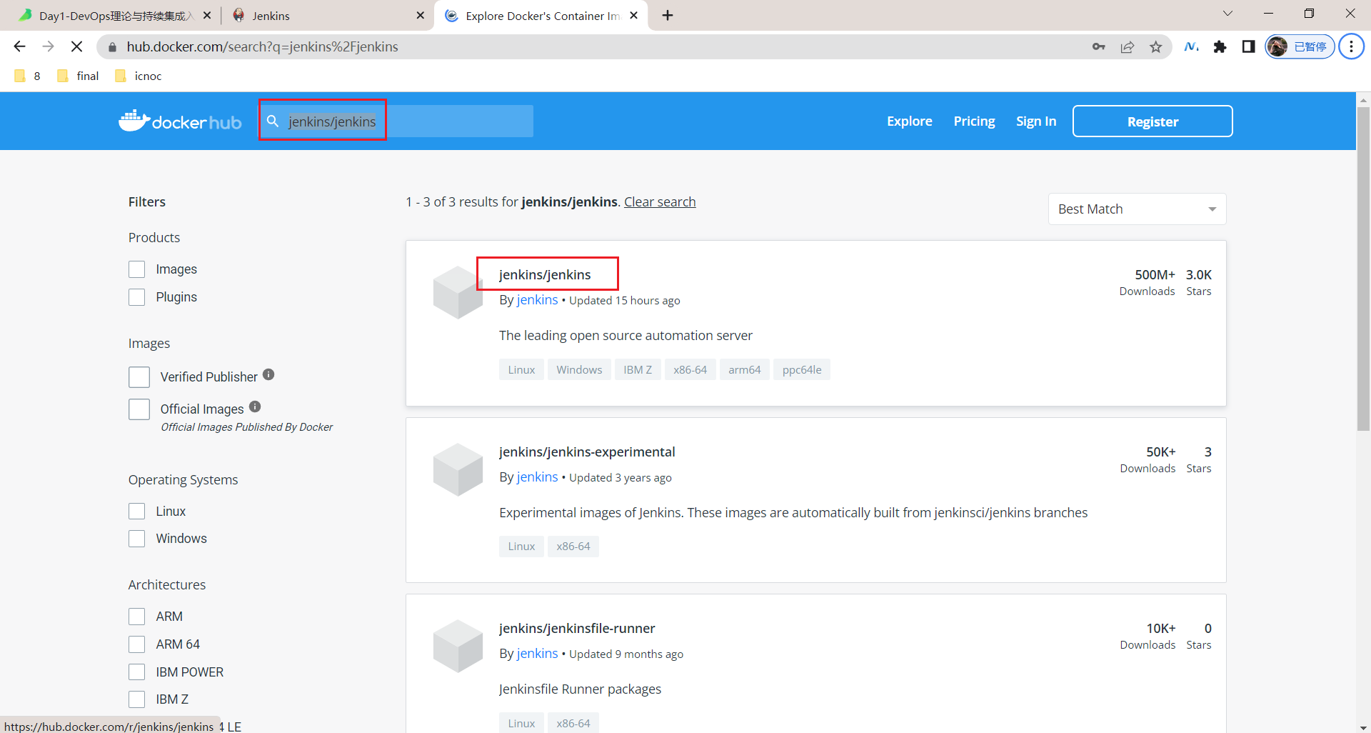Open the saved password key icon
This screenshot has height=733, width=1371.
[x=1098, y=46]
